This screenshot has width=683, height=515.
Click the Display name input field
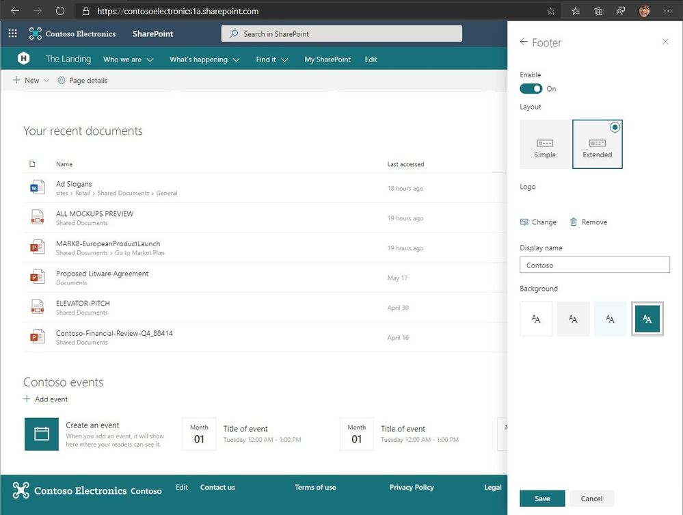(595, 265)
